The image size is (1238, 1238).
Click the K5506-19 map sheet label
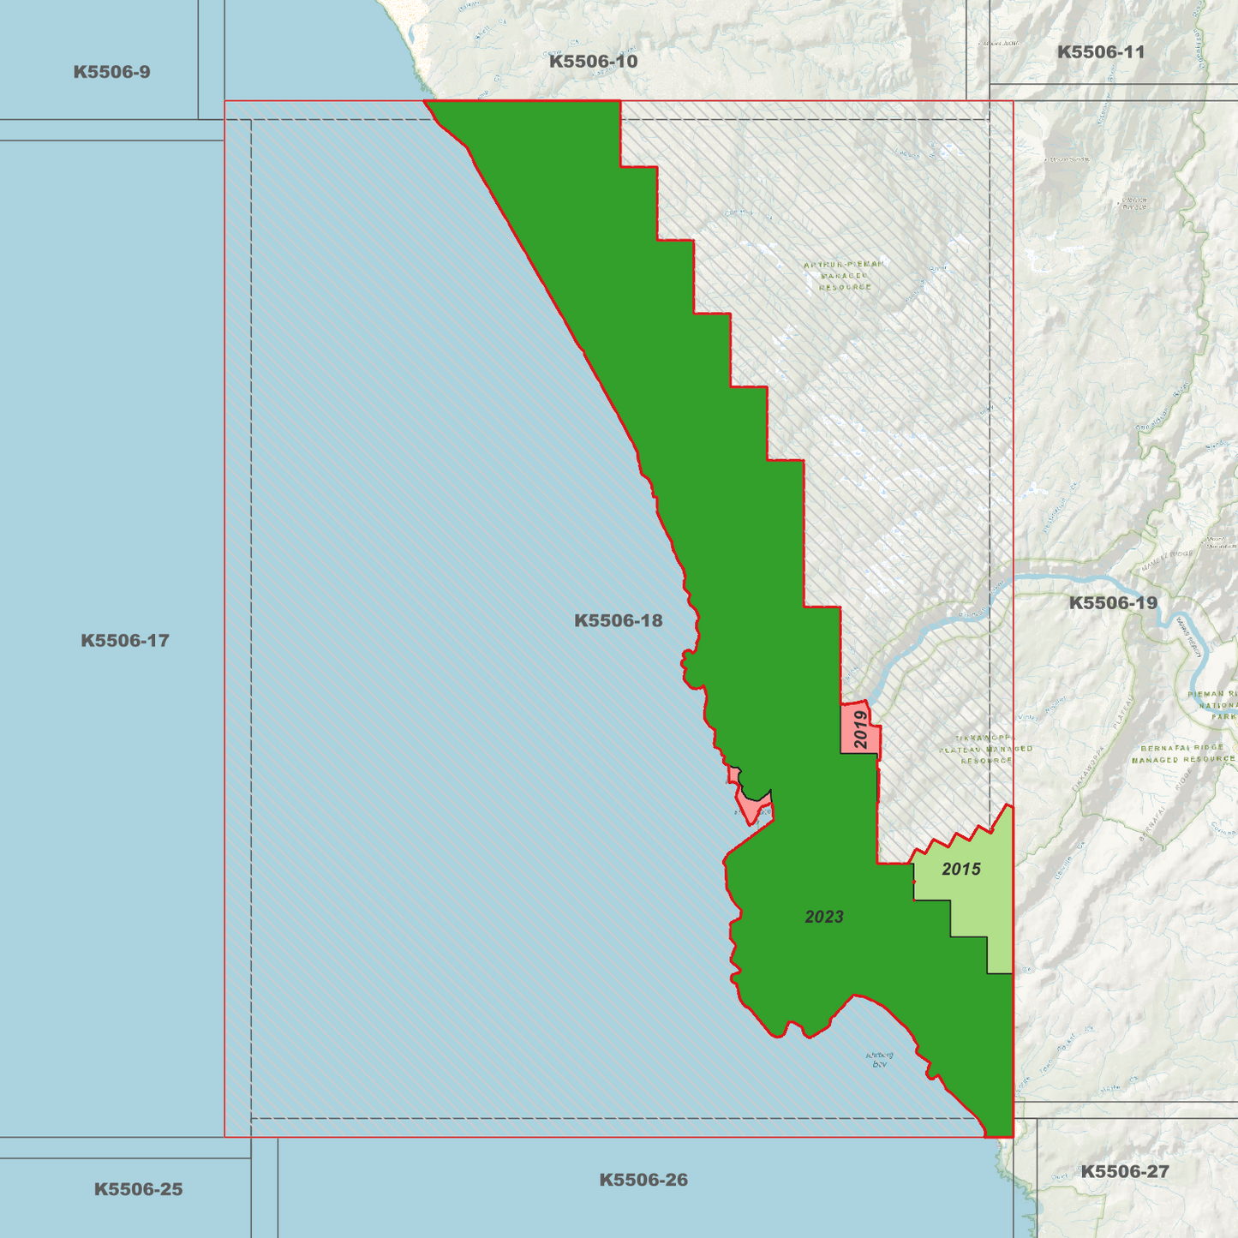(x=1113, y=603)
